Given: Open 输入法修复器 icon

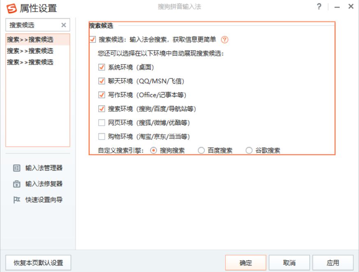Looking at the screenshot, I should tap(17, 184).
